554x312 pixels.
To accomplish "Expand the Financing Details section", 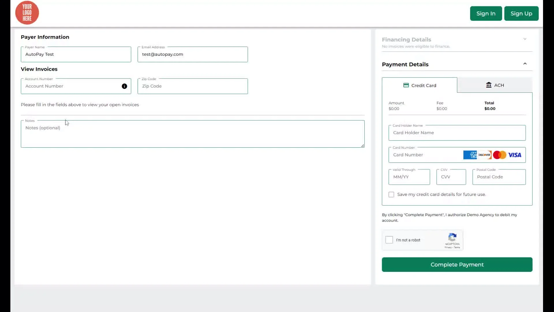I will [525, 39].
